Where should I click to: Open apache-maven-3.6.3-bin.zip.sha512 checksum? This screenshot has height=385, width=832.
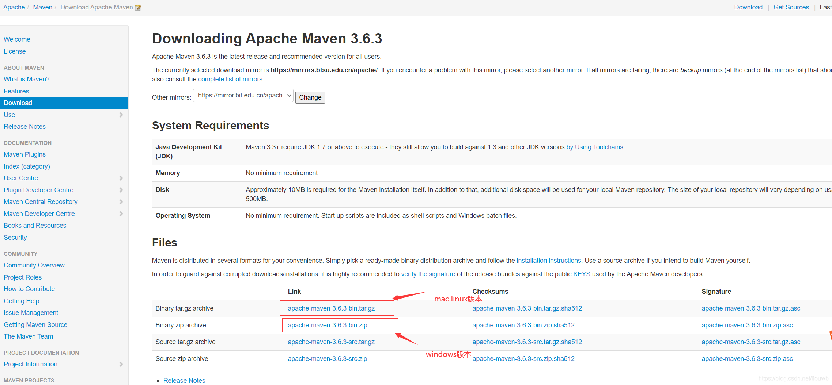tap(523, 325)
